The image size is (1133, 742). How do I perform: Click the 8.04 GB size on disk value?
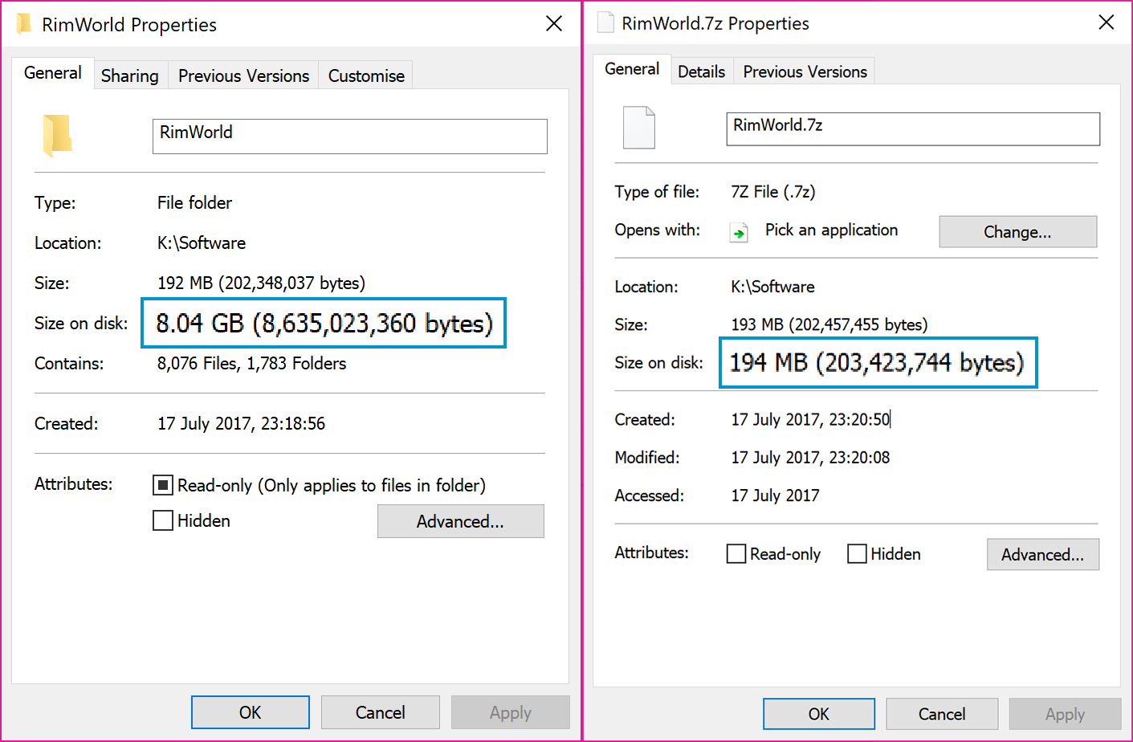(324, 323)
